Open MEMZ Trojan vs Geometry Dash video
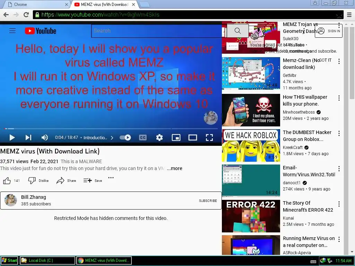The image size is (355, 266). [x=300, y=28]
